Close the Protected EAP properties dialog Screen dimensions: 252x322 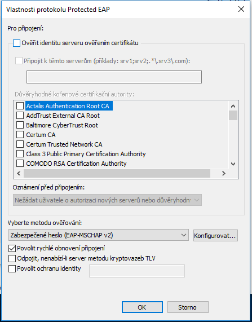point(241,9)
